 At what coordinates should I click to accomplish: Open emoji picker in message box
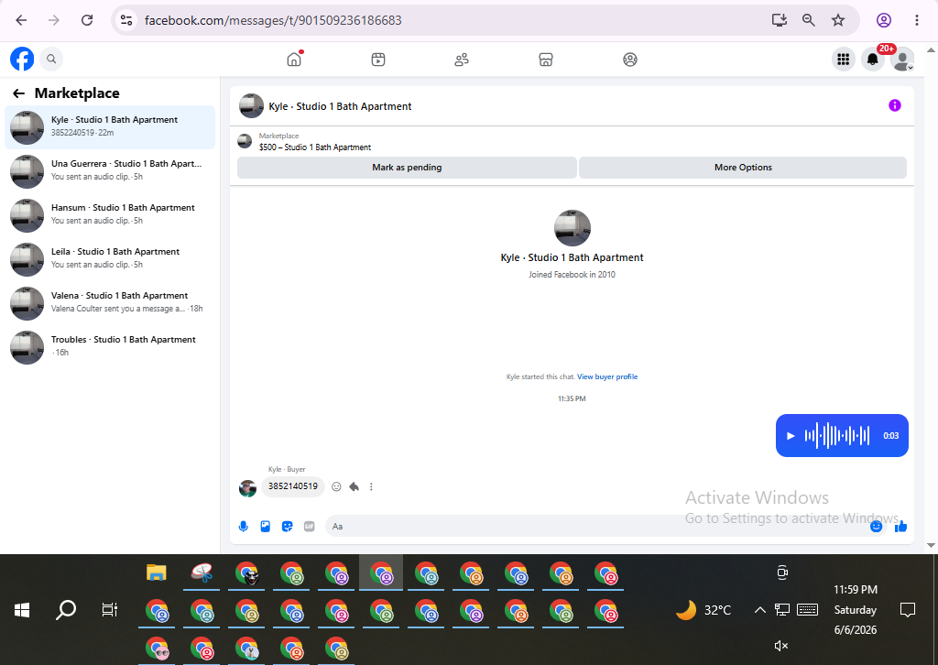(x=877, y=527)
